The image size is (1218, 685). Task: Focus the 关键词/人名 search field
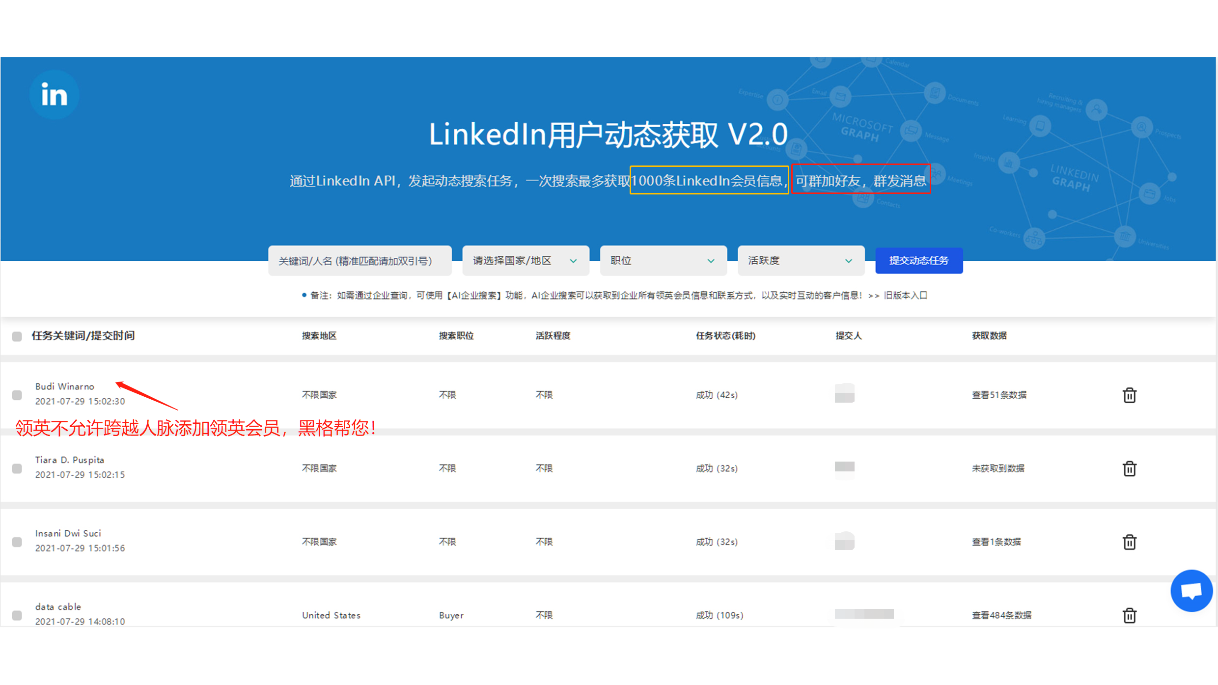pos(360,261)
